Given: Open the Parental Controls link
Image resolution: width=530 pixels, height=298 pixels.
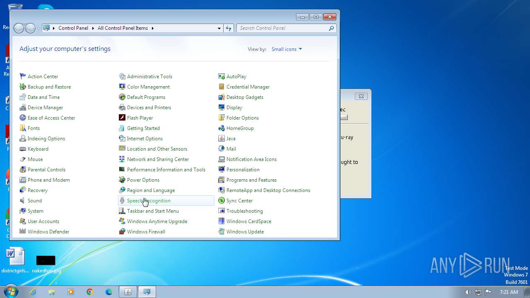Looking at the screenshot, I should click(46, 169).
